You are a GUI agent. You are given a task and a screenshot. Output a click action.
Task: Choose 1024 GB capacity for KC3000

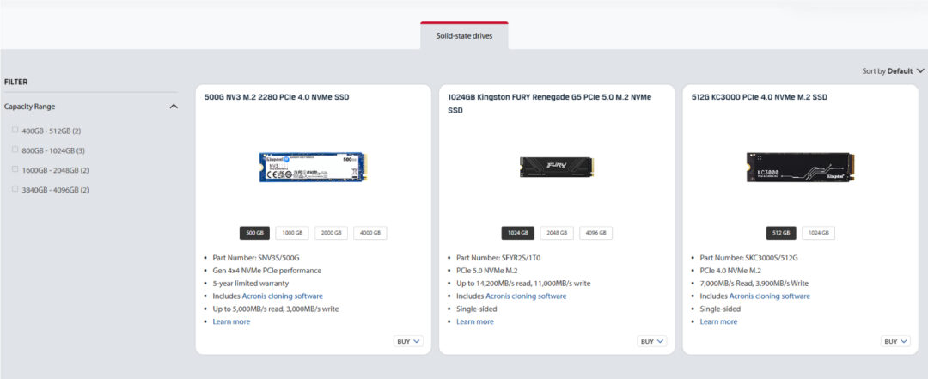click(x=818, y=233)
